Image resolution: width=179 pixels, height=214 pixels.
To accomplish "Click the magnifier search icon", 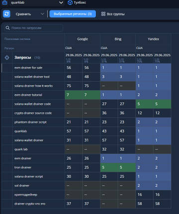I will click(7, 28).
